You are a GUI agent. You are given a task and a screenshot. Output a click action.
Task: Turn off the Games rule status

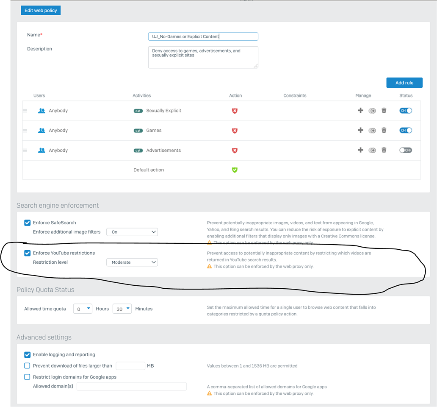(x=406, y=130)
